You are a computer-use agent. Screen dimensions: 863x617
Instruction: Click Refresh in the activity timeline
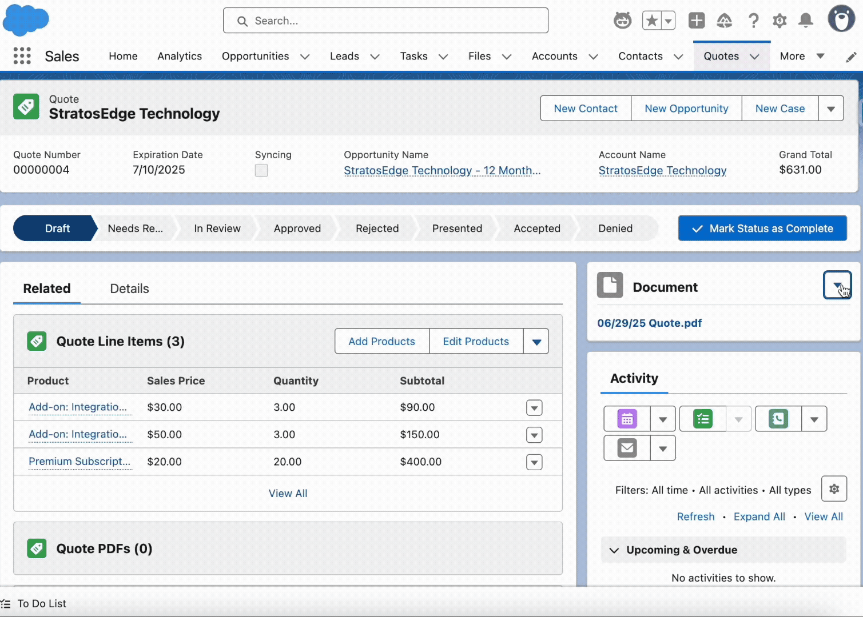click(695, 516)
